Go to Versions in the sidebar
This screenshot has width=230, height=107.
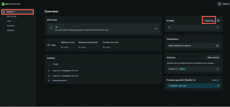point(10,26)
